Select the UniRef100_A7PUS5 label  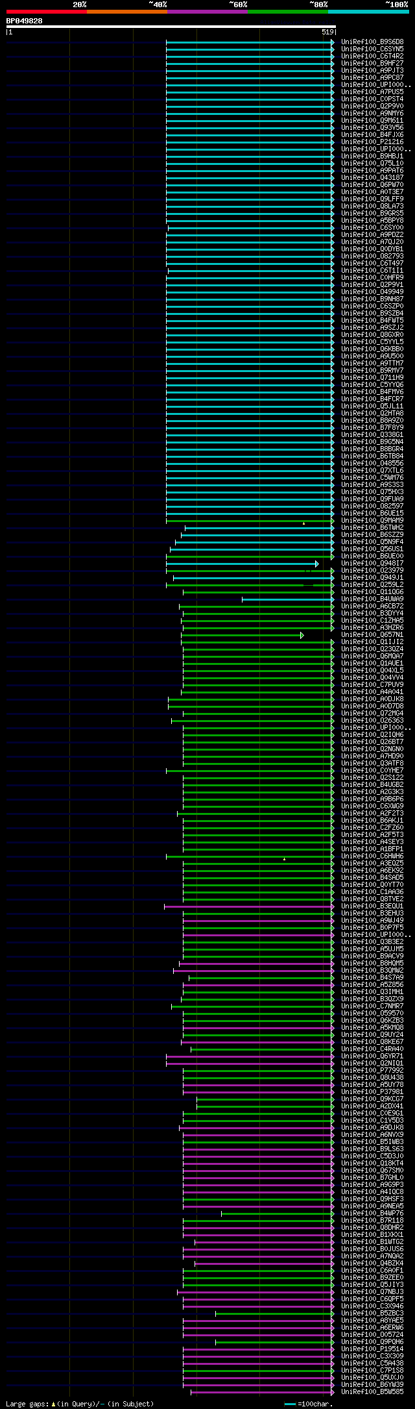pyautogui.click(x=372, y=92)
